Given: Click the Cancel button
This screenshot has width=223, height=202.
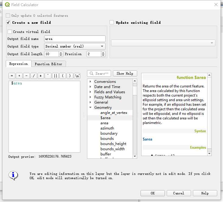Looking at the screenshot, I should tap(179, 193).
